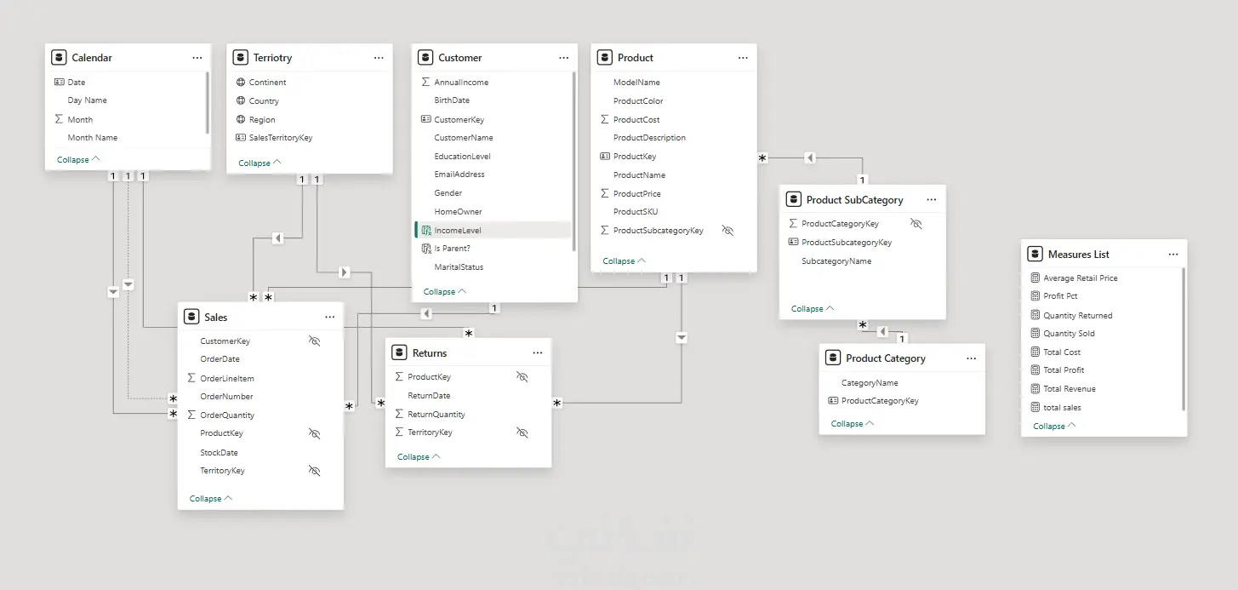1238x590 pixels.
Task: Click the ProductKey key icon in Product
Action: (604, 157)
